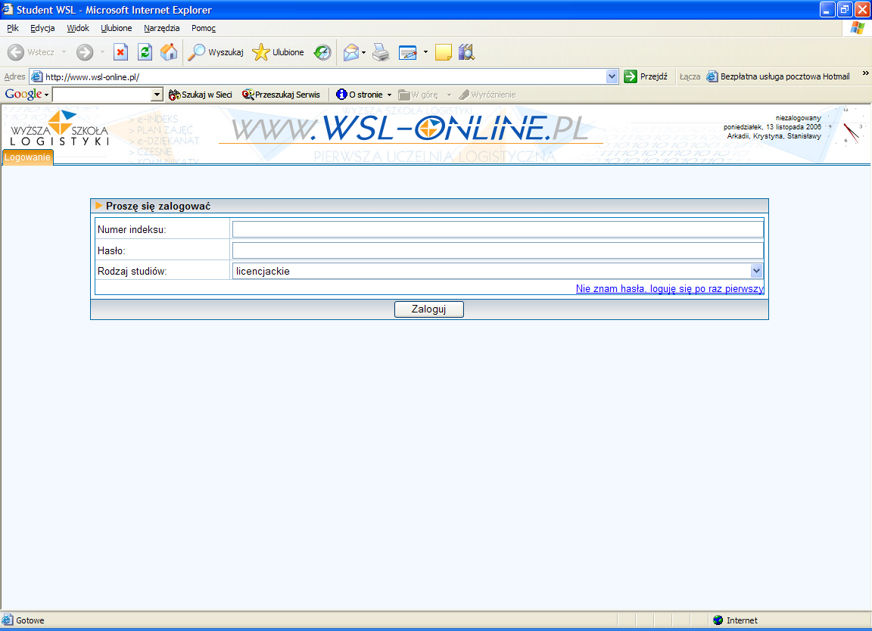Screen dimensions: 872x631
Task: Open the History clock icon in toolbar
Action: tap(322, 52)
